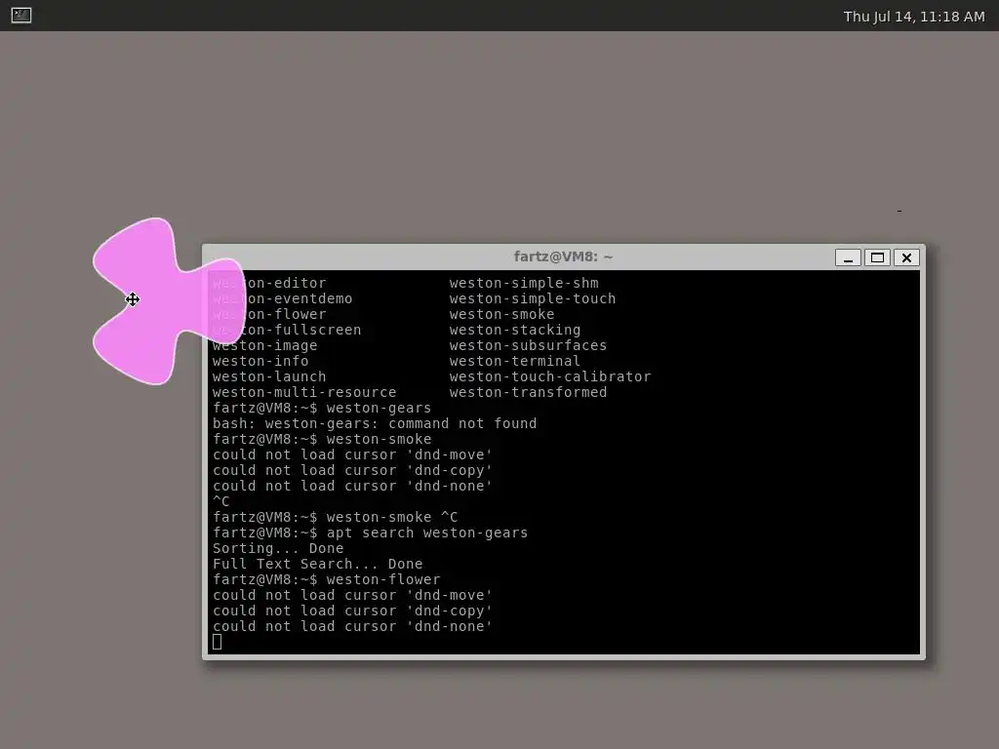
Task: Click the text 'weston-multi-resource'
Action: coord(304,392)
